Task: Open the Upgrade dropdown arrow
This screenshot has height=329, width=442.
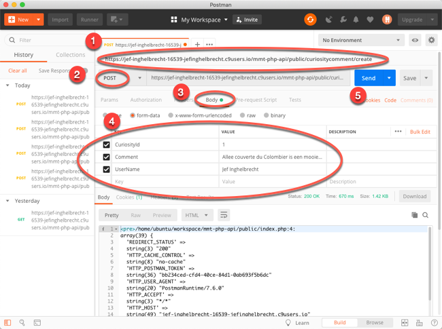Action: coord(432,20)
